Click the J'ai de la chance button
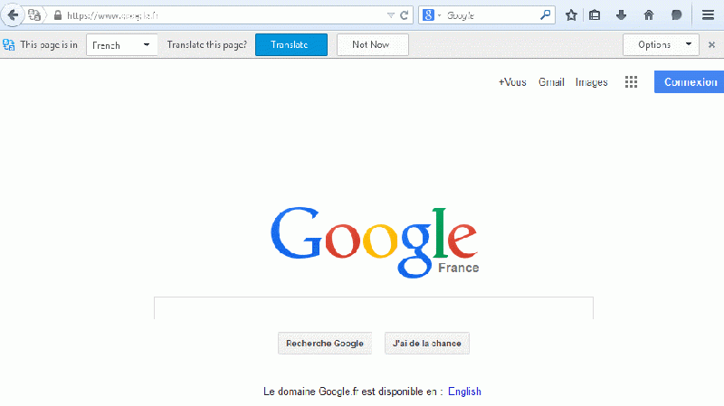724x406 pixels. point(427,344)
